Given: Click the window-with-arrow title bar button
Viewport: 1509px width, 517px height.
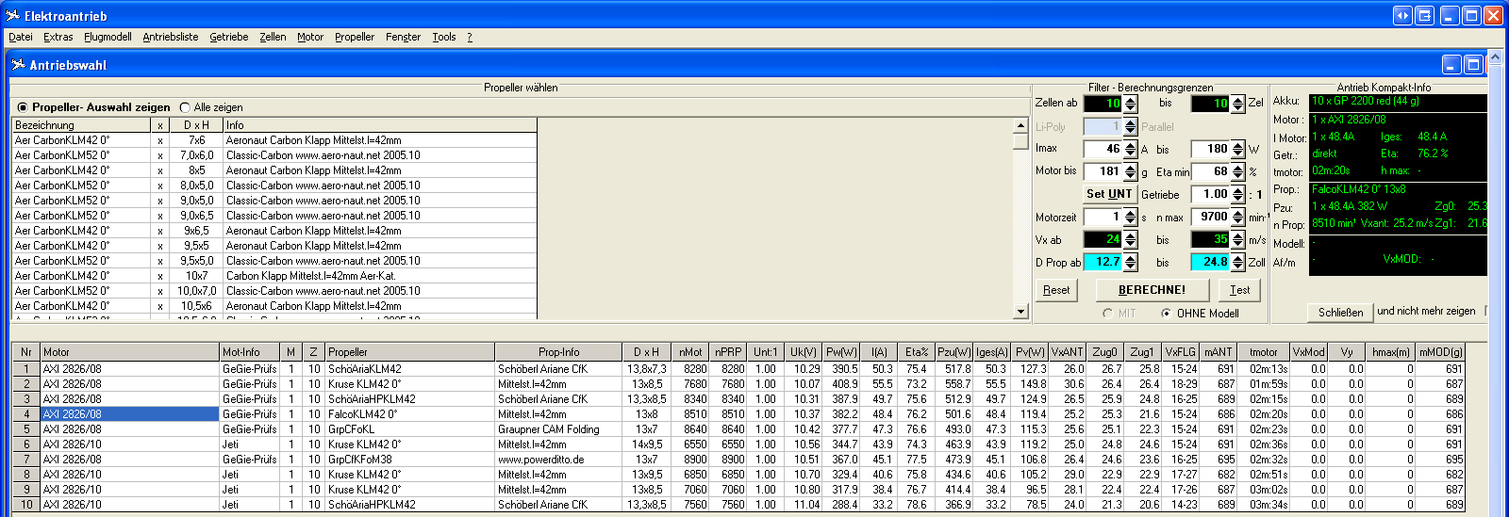Looking at the screenshot, I should (x=1424, y=15).
